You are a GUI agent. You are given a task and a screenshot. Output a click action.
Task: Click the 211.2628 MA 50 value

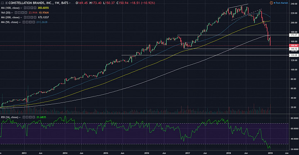pos(42,22)
